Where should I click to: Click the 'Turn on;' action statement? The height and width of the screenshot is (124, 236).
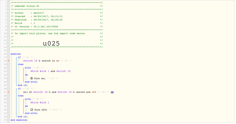40,78
